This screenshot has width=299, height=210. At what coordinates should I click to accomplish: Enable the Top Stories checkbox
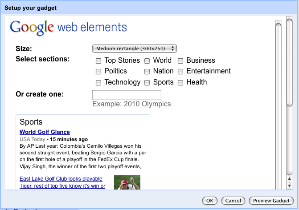[98, 61]
